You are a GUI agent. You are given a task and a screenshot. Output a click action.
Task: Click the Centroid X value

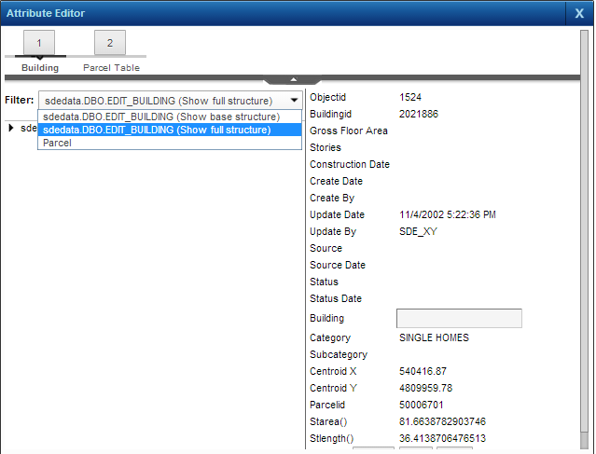421,371
